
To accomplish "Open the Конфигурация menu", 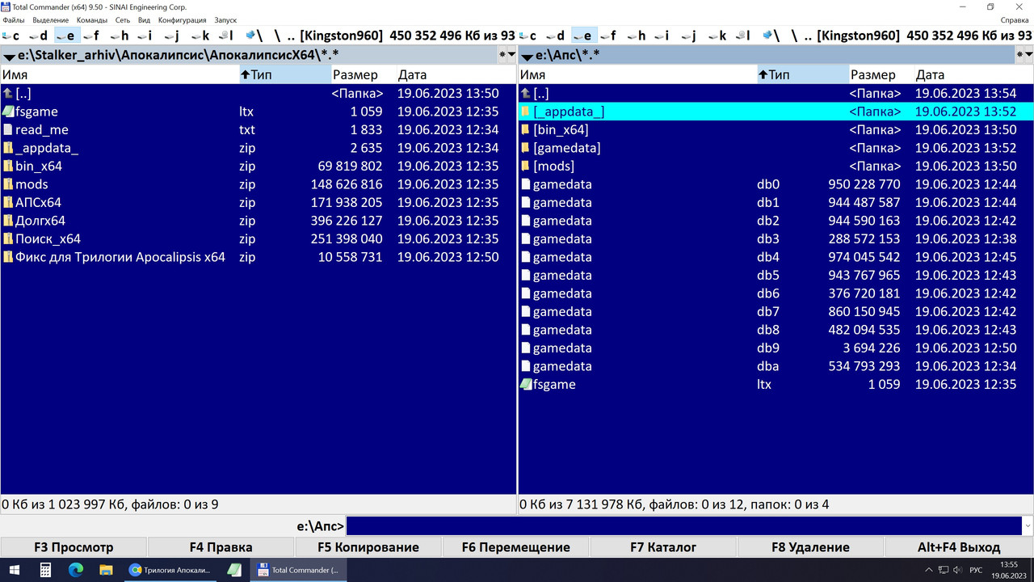I will [x=182, y=19].
